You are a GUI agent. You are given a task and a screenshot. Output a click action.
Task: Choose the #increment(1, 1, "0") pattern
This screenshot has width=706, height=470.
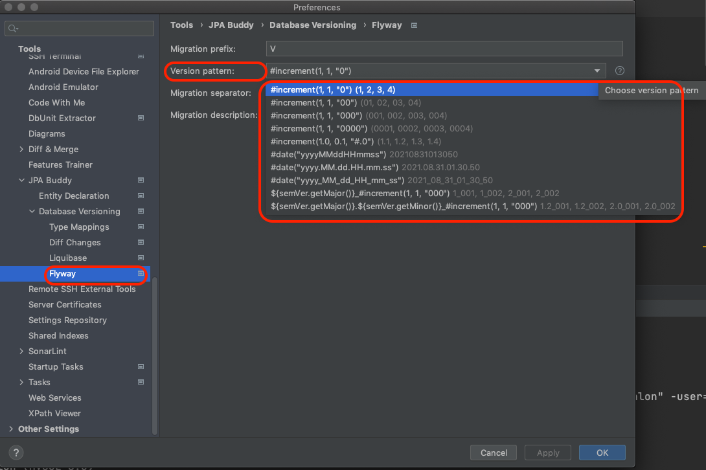(431, 89)
